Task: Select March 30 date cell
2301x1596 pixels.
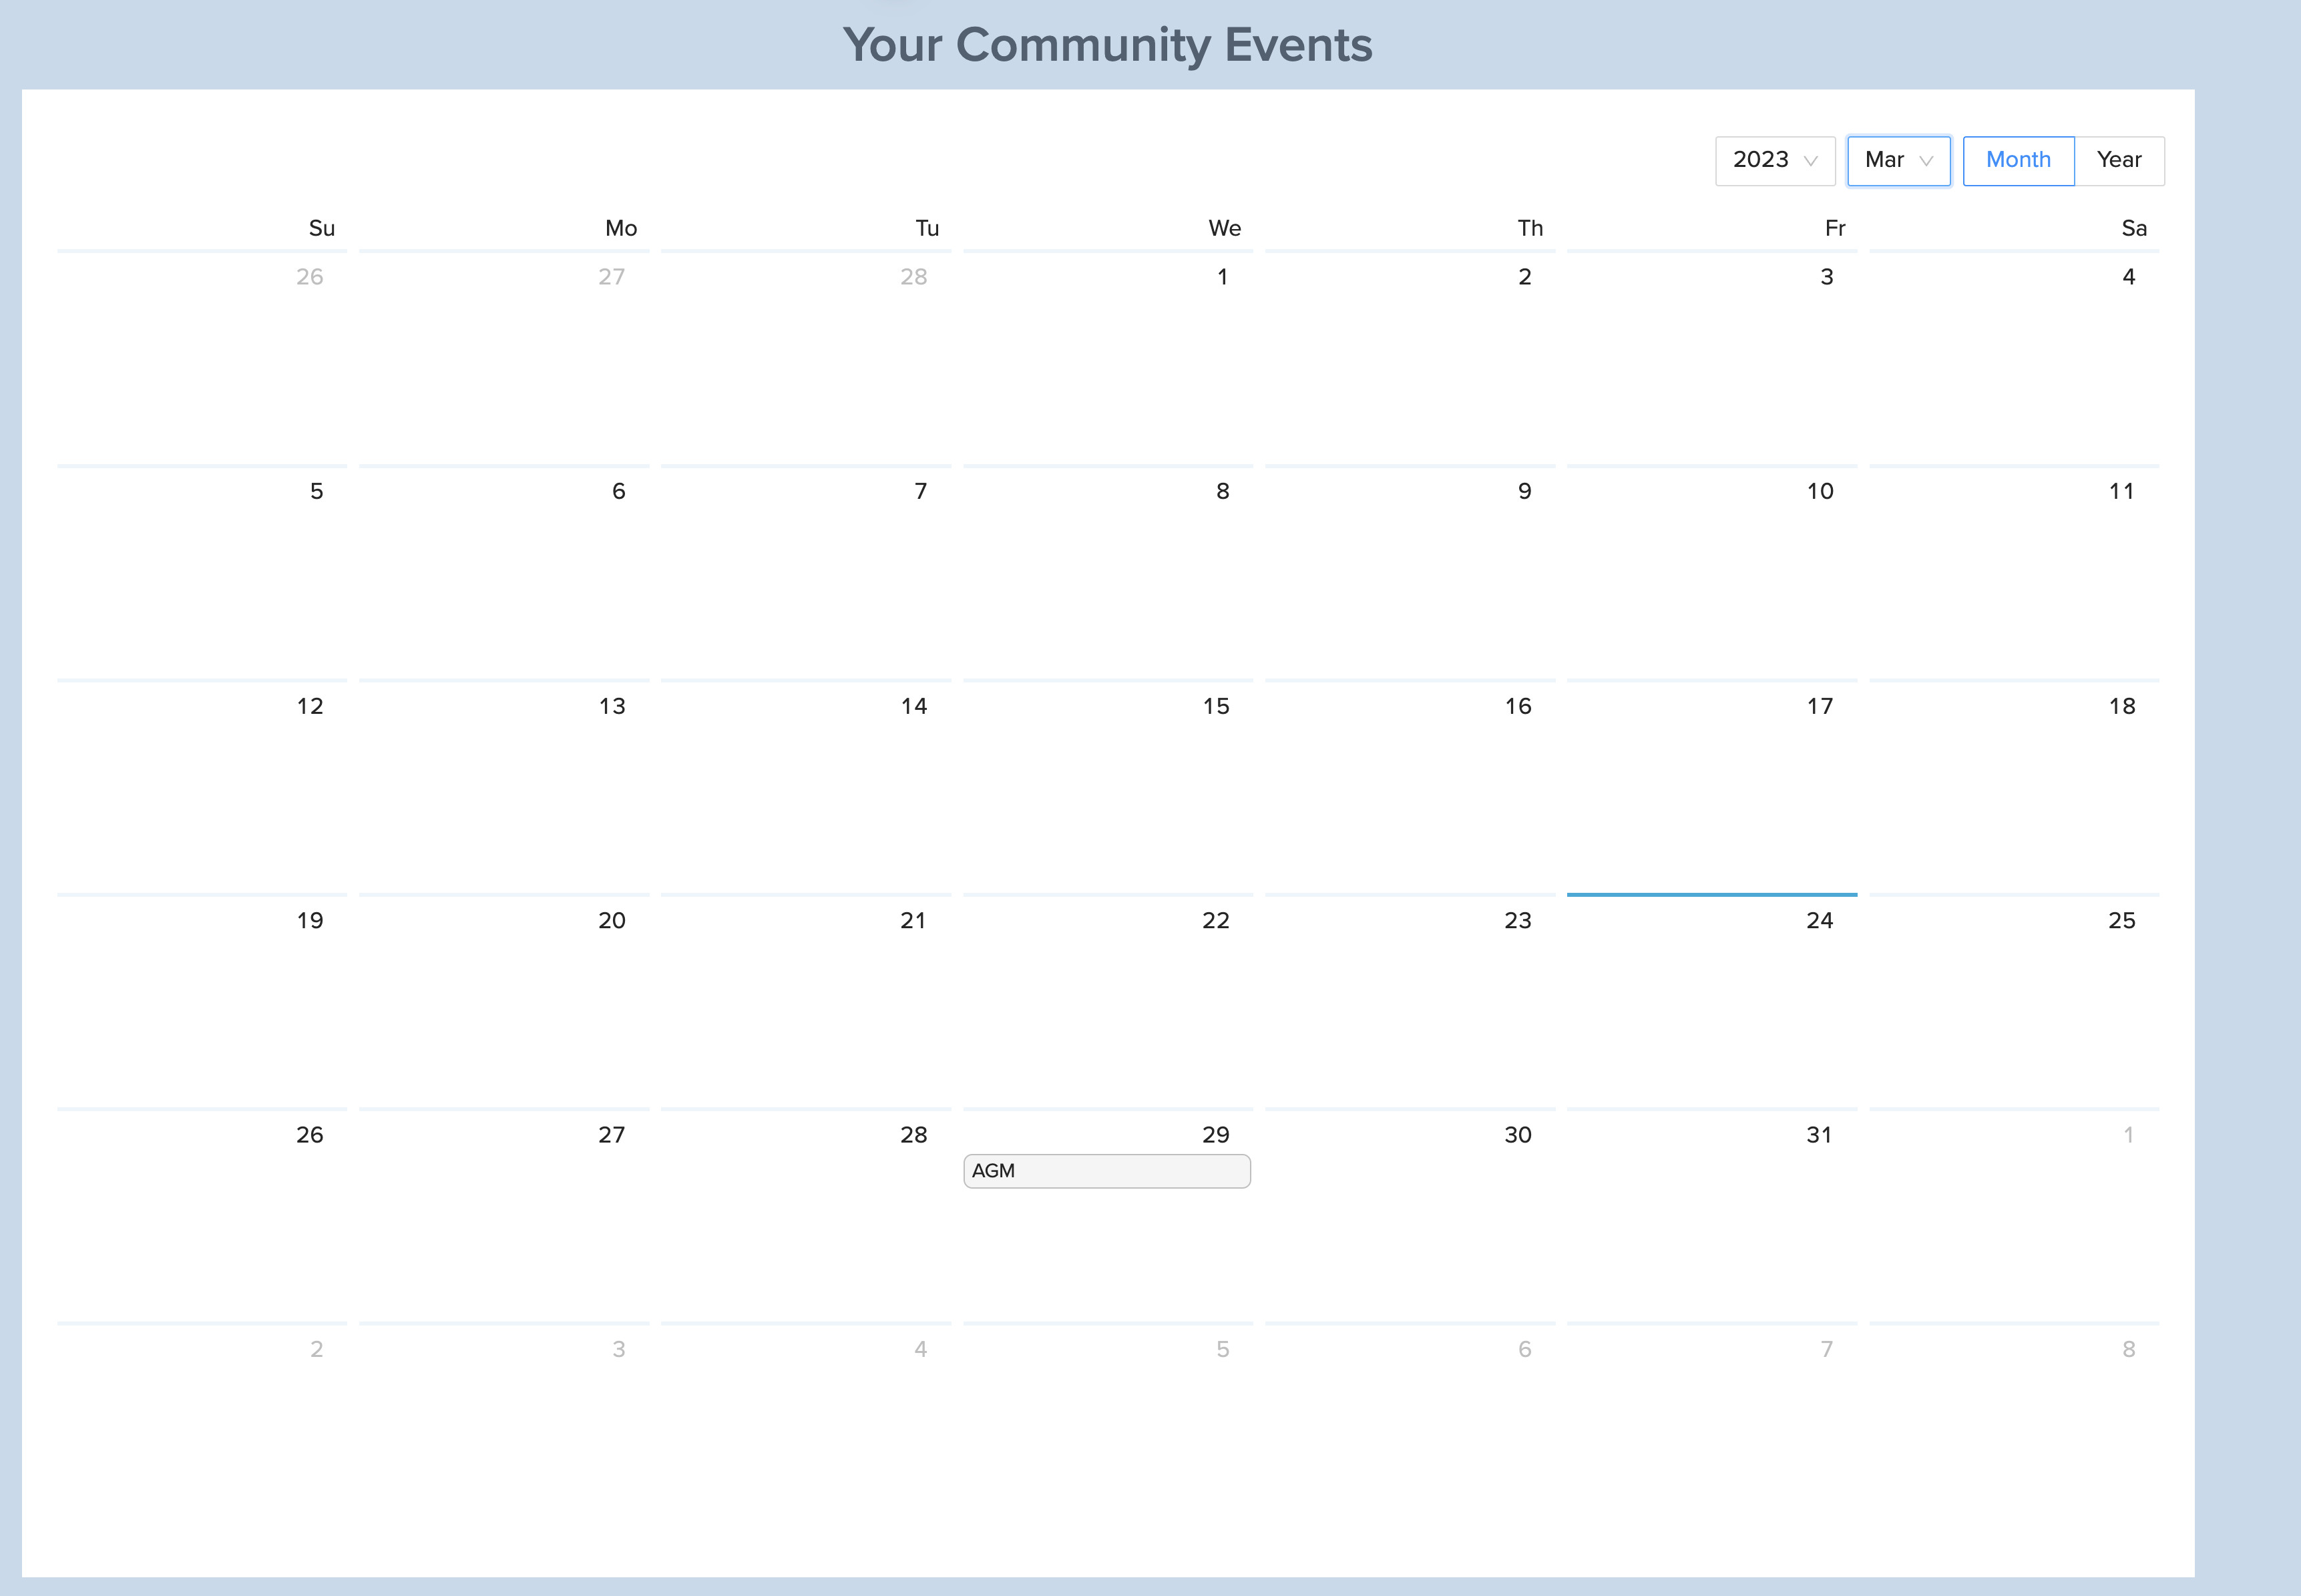Action: coord(1410,1215)
